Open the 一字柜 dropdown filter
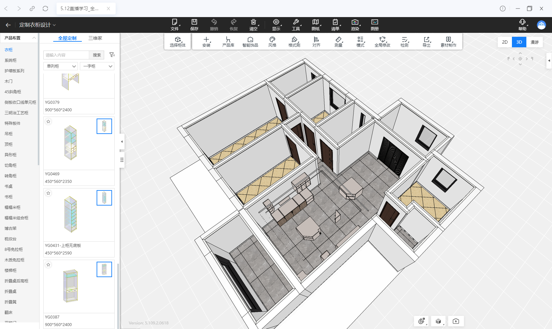This screenshot has width=552, height=329. [x=97, y=66]
